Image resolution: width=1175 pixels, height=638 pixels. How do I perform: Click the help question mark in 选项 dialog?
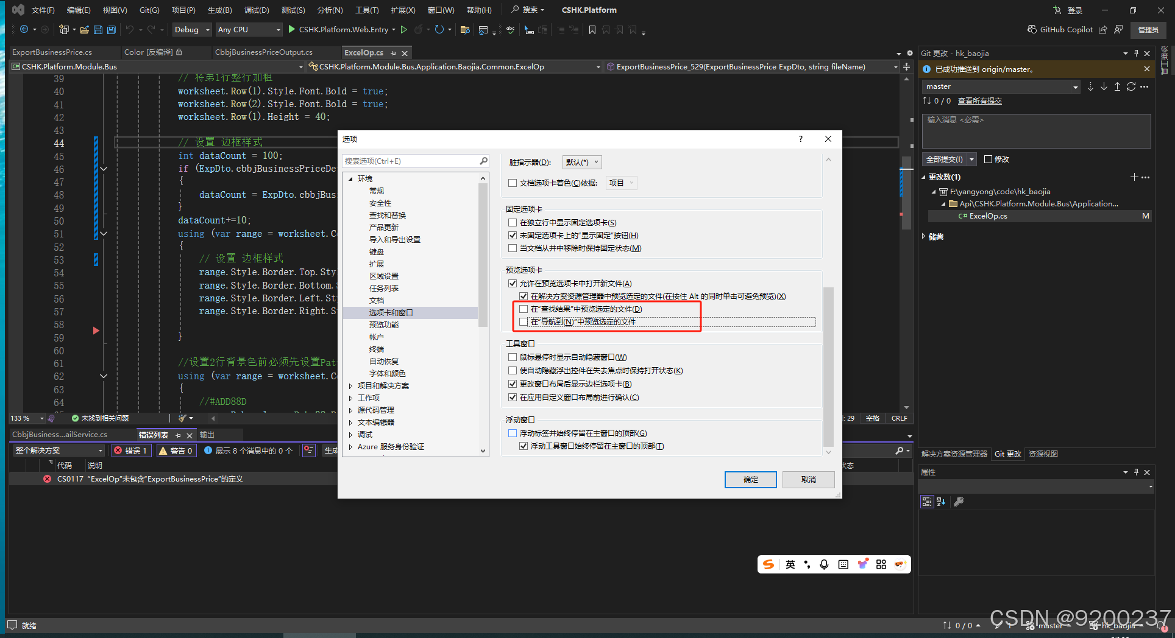coord(801,139)
